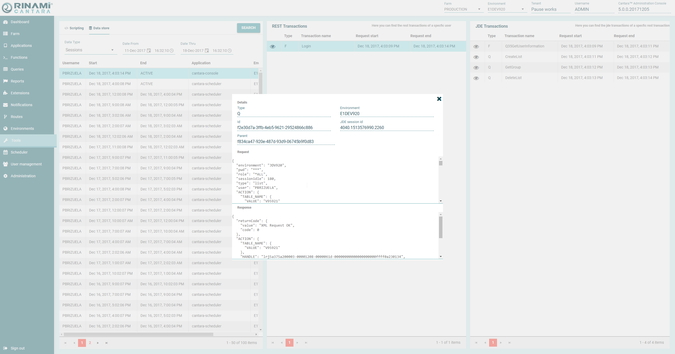Open the Dashboard sidebar icon
675x354 pixels.
[5, 22]
